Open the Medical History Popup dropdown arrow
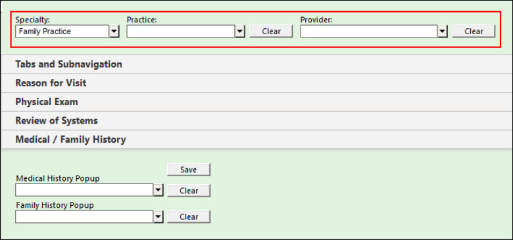Screen dimensions: 513x240 pyautogui.click(x=158, y=190)
